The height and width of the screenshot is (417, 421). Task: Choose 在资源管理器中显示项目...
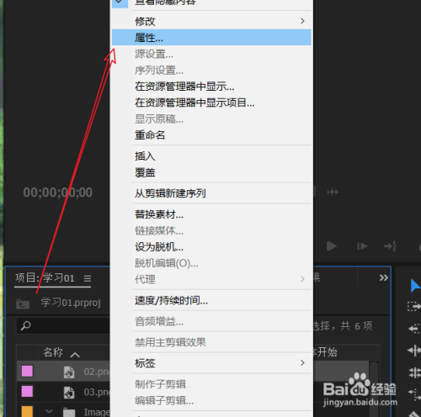(x=211, y=103)
